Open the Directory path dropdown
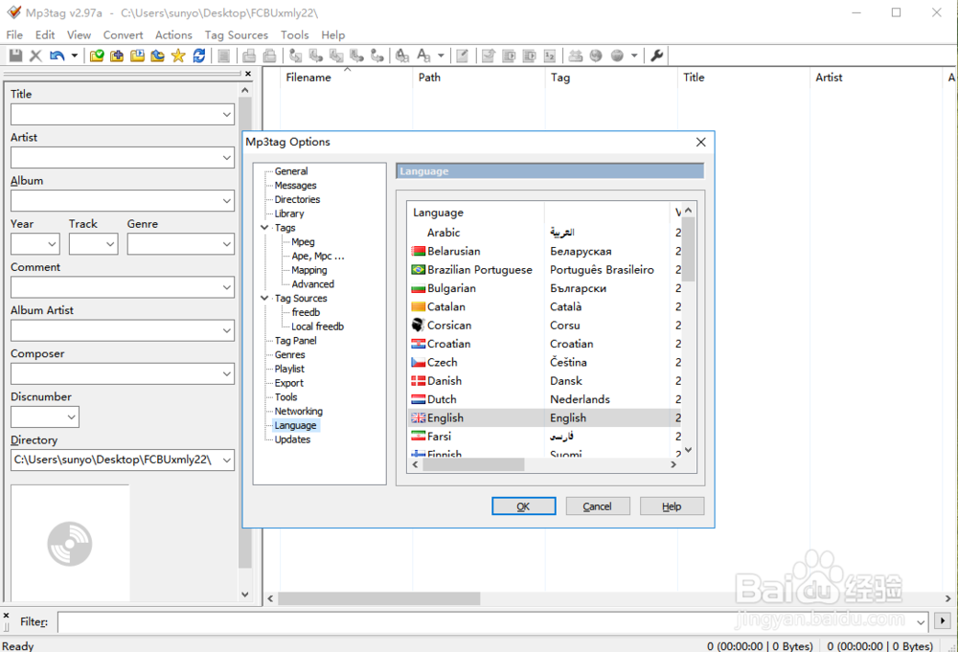Image resolution: width=958 pixels, height=652 pixels. [x=227, y=461]
